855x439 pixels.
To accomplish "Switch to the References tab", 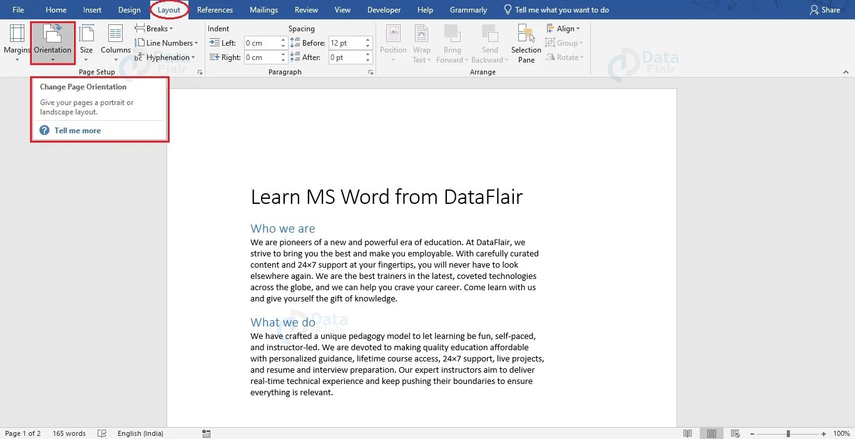I will click(215, 9).
